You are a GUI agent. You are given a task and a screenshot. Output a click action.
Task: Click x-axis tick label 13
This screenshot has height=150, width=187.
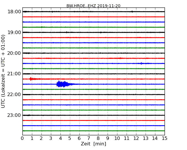[146, 138]
